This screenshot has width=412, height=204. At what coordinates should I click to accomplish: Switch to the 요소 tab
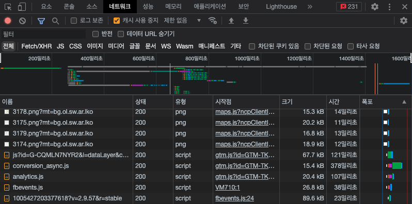click(x=46, y=7)
